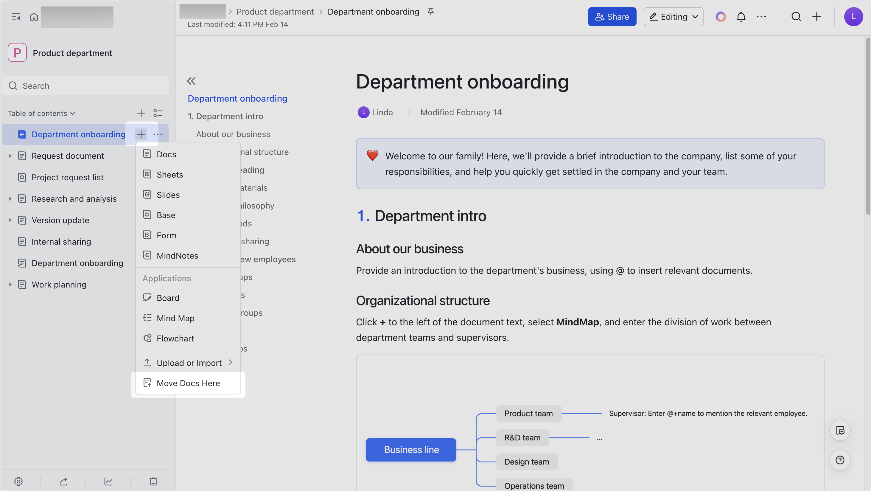Expand the Research and analysis tree item
This screenshot has height=491, width=871.
[10, 199]
